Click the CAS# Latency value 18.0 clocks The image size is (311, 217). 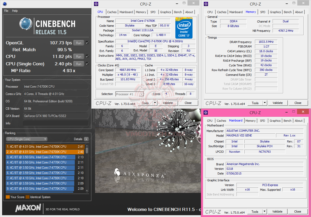click(x=266, y=51)
